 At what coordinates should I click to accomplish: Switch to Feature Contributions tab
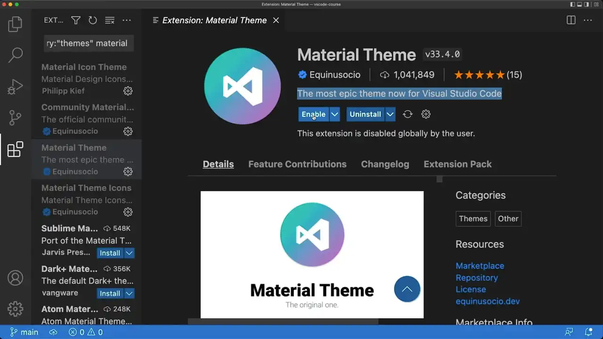pyautogui.click(x=297, y=164)
